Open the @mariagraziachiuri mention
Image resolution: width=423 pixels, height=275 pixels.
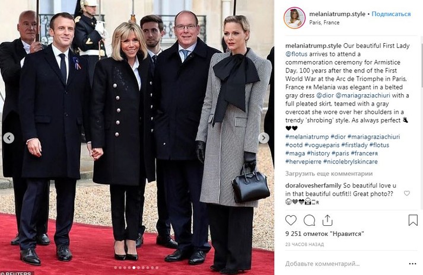(x=362, y=95)
